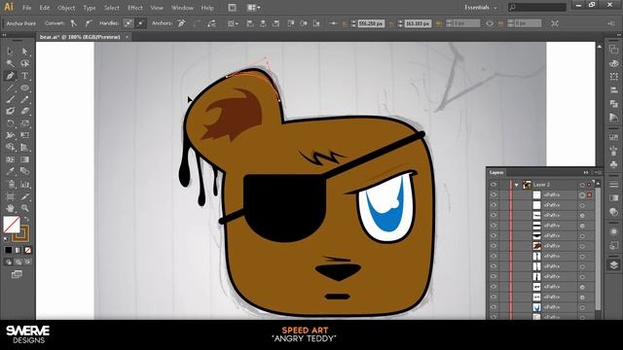Collapse Layer 2 with its disclosure triangle
This screenshot has height=350, width=623.
click(517, 185)
